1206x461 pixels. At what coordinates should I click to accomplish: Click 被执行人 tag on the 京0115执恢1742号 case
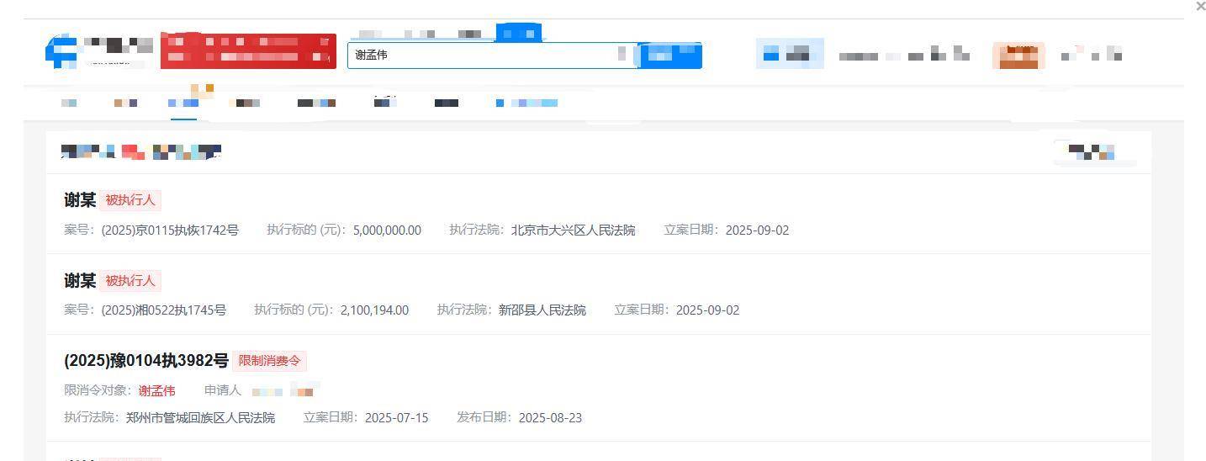(130, 200)
